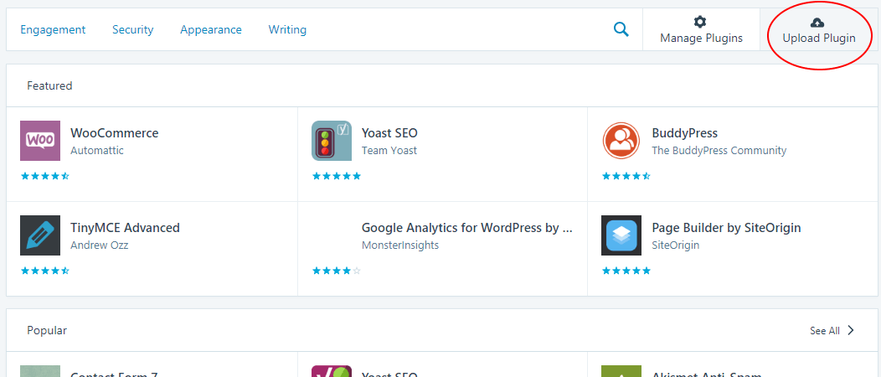The width and height of the screenshot is (881, 377).
Task: Select the Security category tab
Action: click(x=133, y=29)
